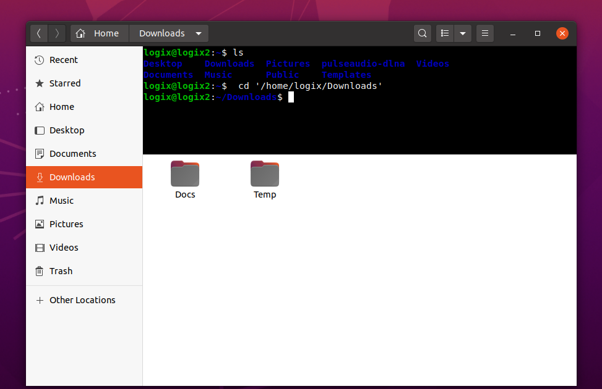The width and height of the screenshot is (602, 389).
Task: Close the file manager window
Action: [562, 34]
